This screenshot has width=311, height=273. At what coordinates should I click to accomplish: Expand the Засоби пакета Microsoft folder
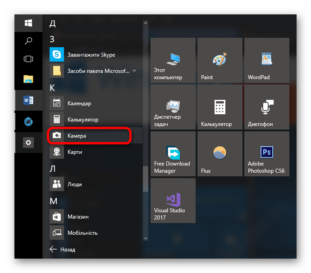[134, 71]
